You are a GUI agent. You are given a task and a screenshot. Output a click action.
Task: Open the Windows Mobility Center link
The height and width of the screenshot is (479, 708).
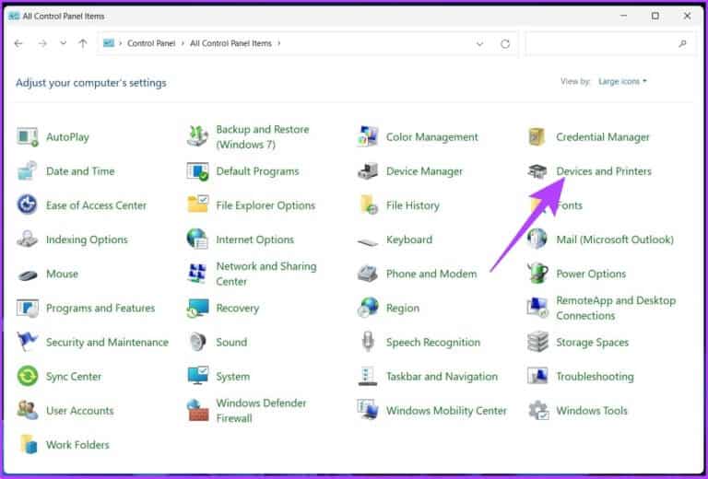pos(446,411)
